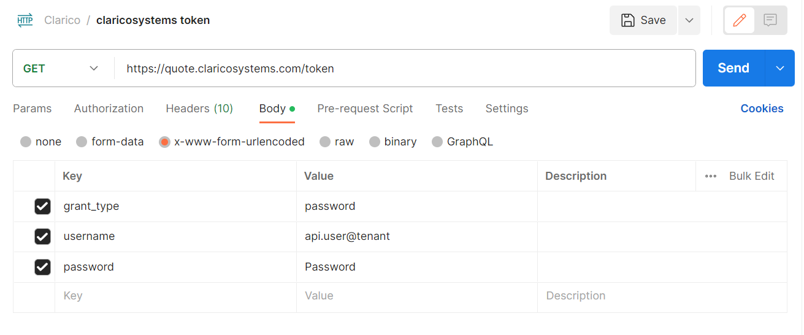Open the Params tab
Screen dimensions: 804x335
point(33,109)
